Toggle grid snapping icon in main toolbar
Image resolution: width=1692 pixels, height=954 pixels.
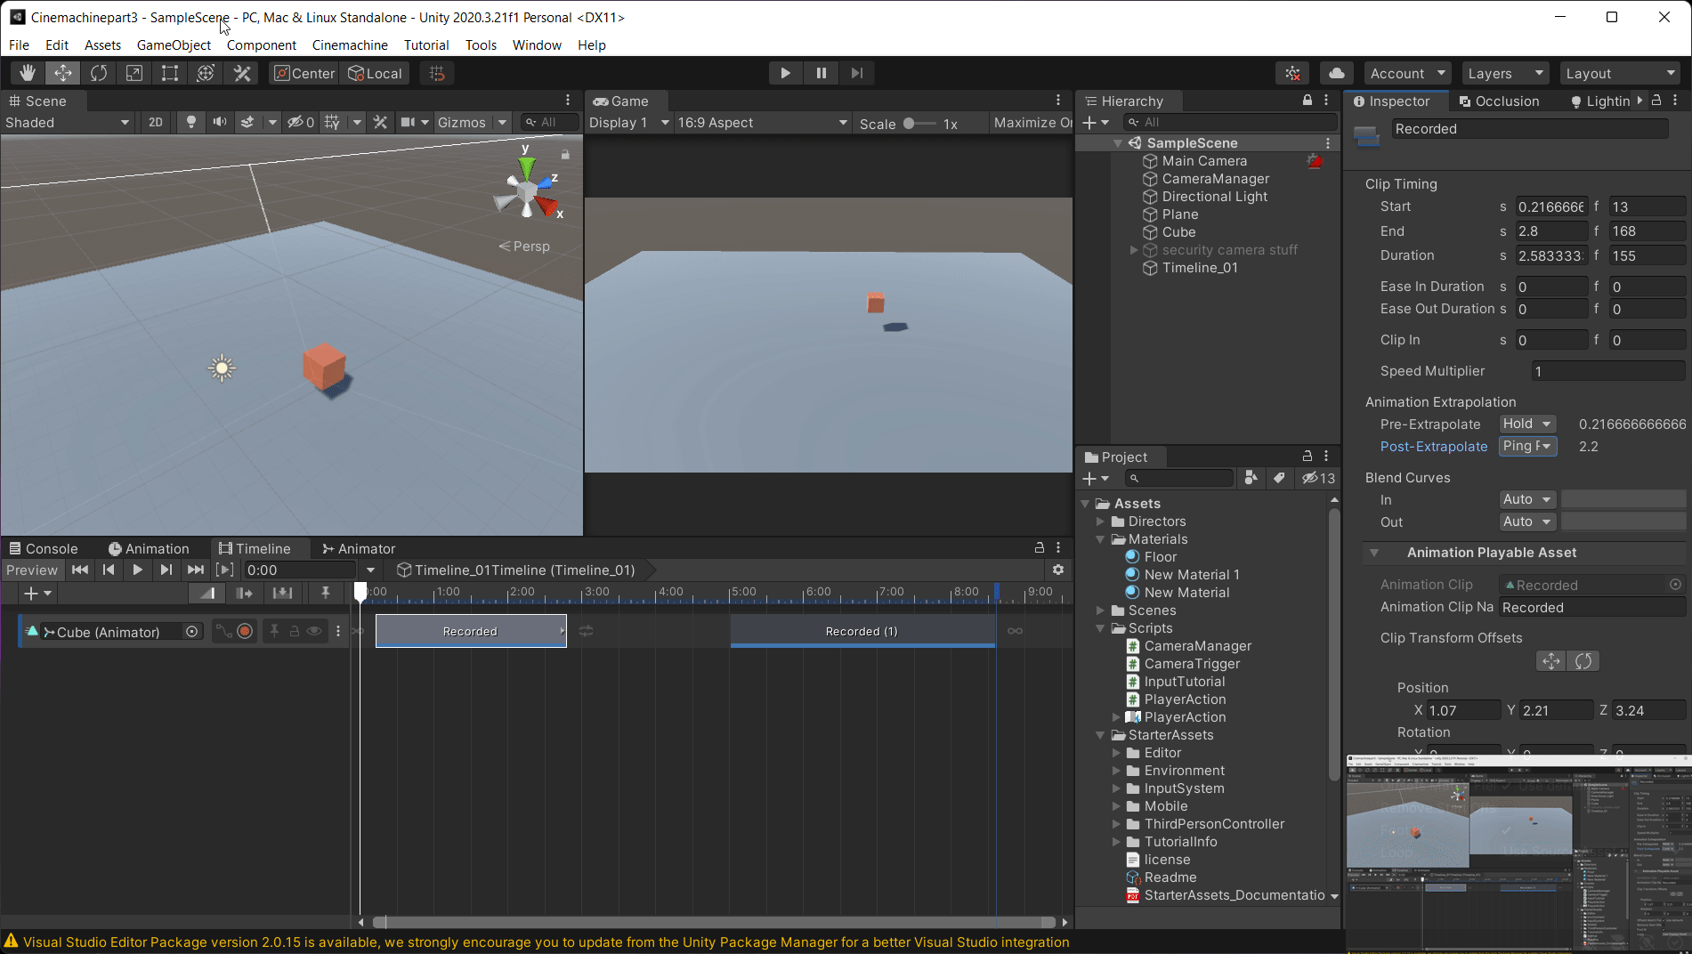pyautogui.click(x=437, y=73)
